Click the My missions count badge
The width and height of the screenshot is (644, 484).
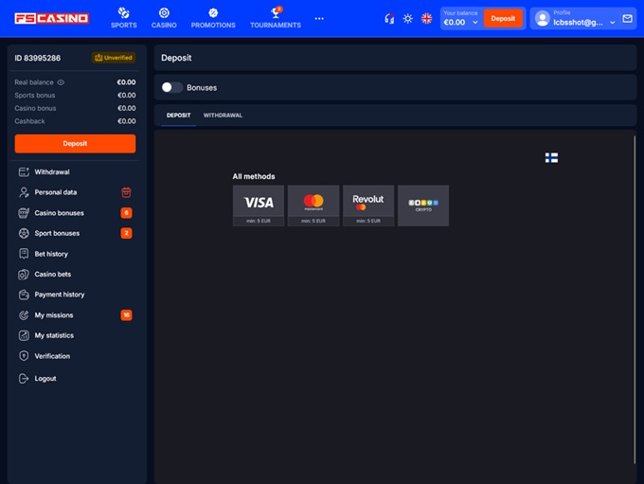(x=126, y=315)
